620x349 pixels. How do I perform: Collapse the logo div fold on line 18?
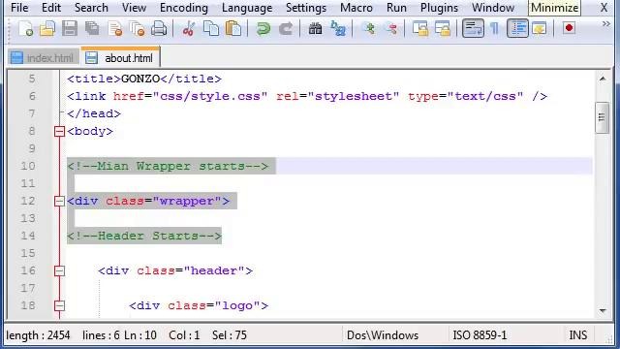pyautogui.click(x=59, y=305)
